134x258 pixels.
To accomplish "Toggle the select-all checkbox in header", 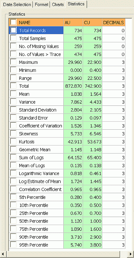I will pyautogui.click(x=13, y=22).
